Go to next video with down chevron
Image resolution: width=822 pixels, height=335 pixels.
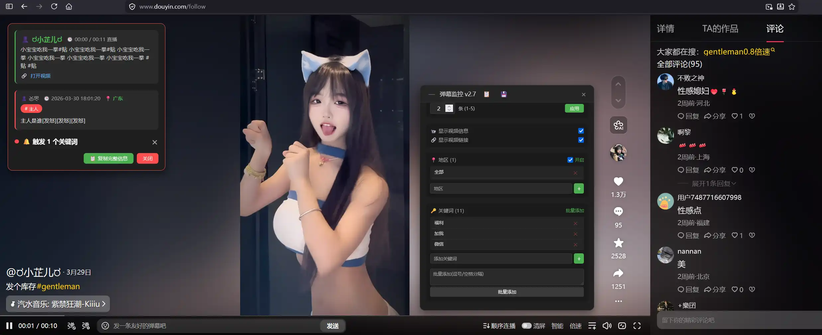618,101
